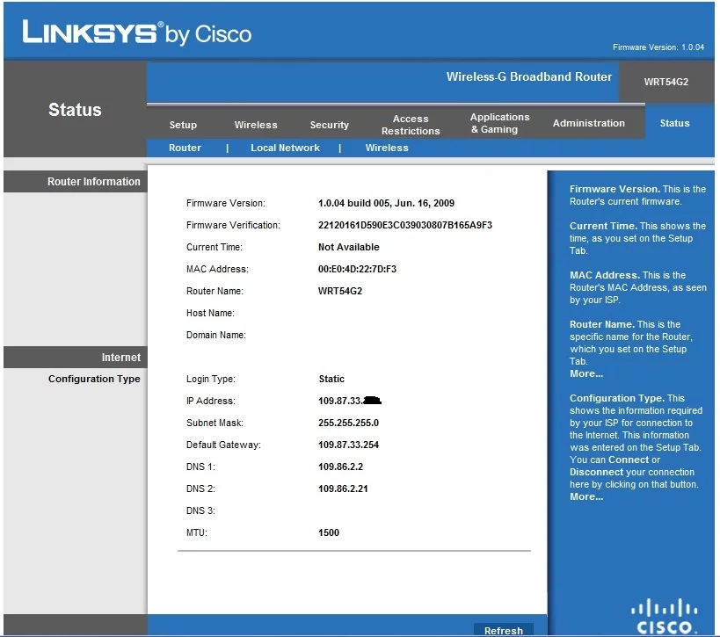Click the Status main tab
Viewport: 720px width, 637px height.
[x=674, y=123]
